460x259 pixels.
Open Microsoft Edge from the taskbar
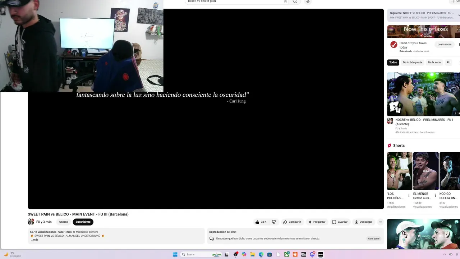[261, 254]
